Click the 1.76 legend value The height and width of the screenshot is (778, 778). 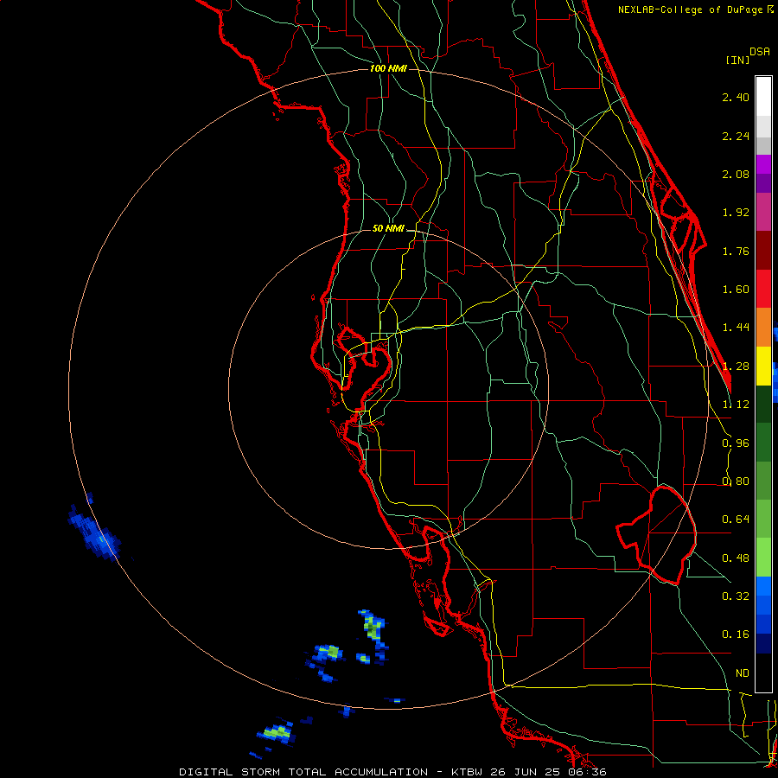[x=736, y=251]
